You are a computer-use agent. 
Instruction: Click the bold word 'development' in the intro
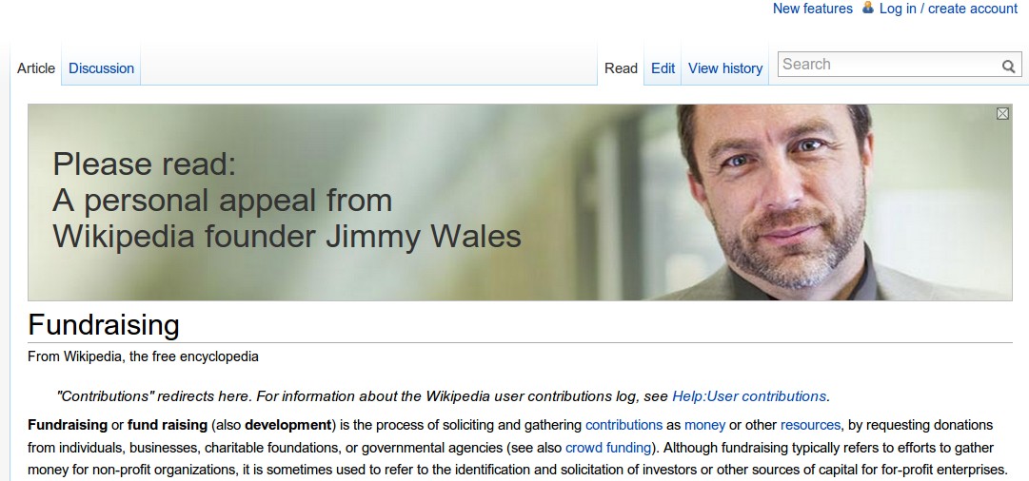tap(287, 425)
